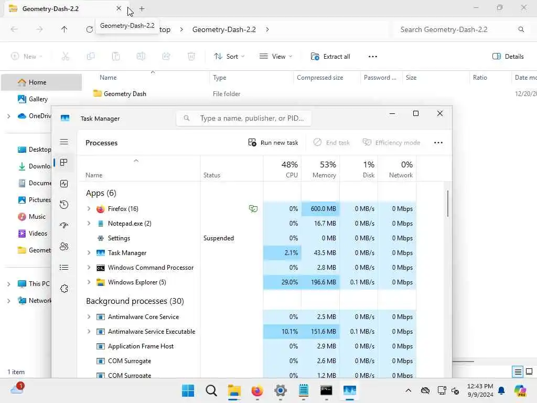537x403 pixels.
Task: Expand Task Manager process row
Action: (89, 253)
